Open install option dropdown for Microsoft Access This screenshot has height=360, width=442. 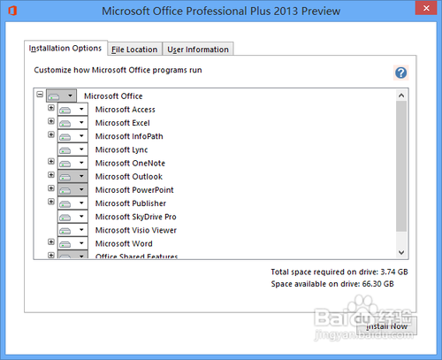[72, 110]
